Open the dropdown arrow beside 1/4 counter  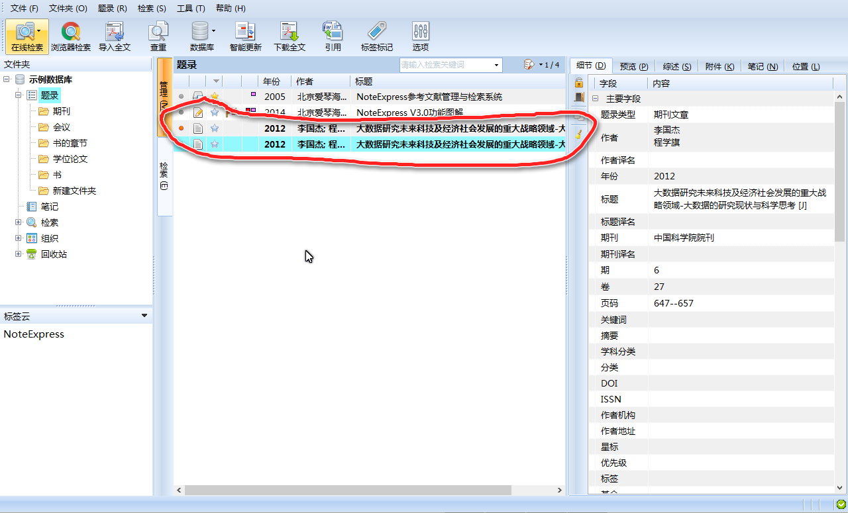[x=541, y=65]
